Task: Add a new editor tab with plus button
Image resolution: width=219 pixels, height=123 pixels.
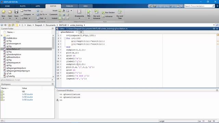Action: [81, 32]
